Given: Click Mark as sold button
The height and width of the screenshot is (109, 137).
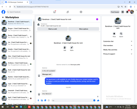Looking at the screenshot, I should (53, 29).
